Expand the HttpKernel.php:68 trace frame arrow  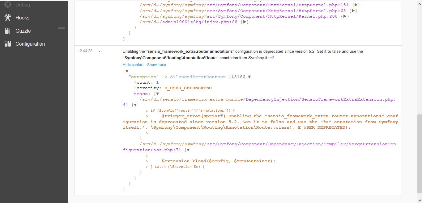[352, 10]
